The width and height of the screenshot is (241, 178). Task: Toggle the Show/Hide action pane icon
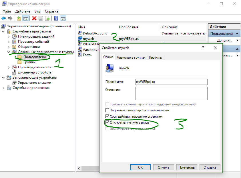click(x=63, y=19)
